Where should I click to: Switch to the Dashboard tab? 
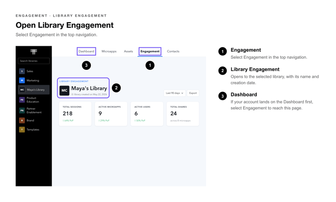pyautogui.click(x=86, y=51)
